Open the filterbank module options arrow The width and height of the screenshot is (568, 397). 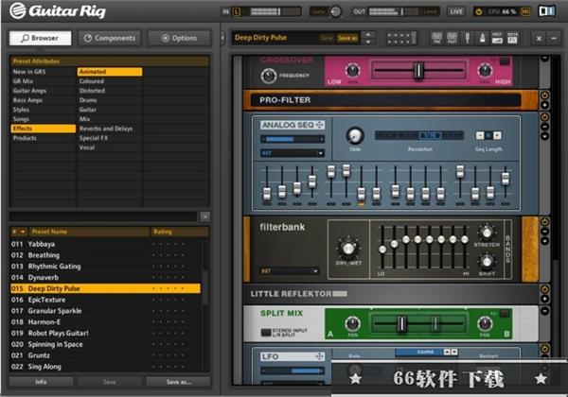pyautogui.click(x=544, y=241)
